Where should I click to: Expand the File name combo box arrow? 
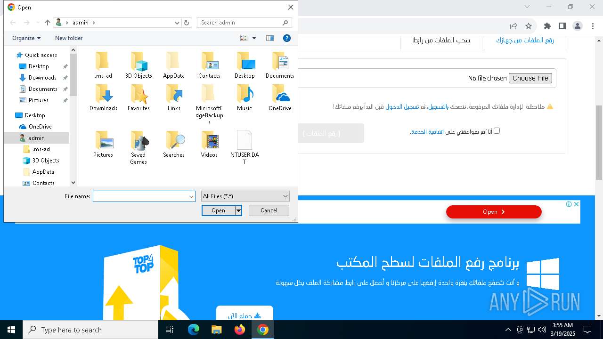[x=191, y=196]
